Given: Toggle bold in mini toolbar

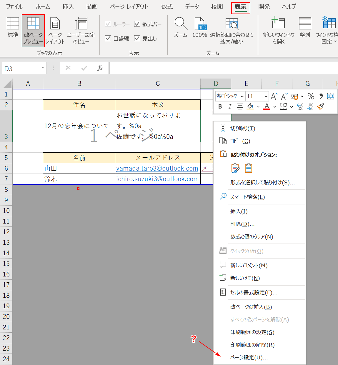Looking at the screenshot, I should tap(220, 106).
